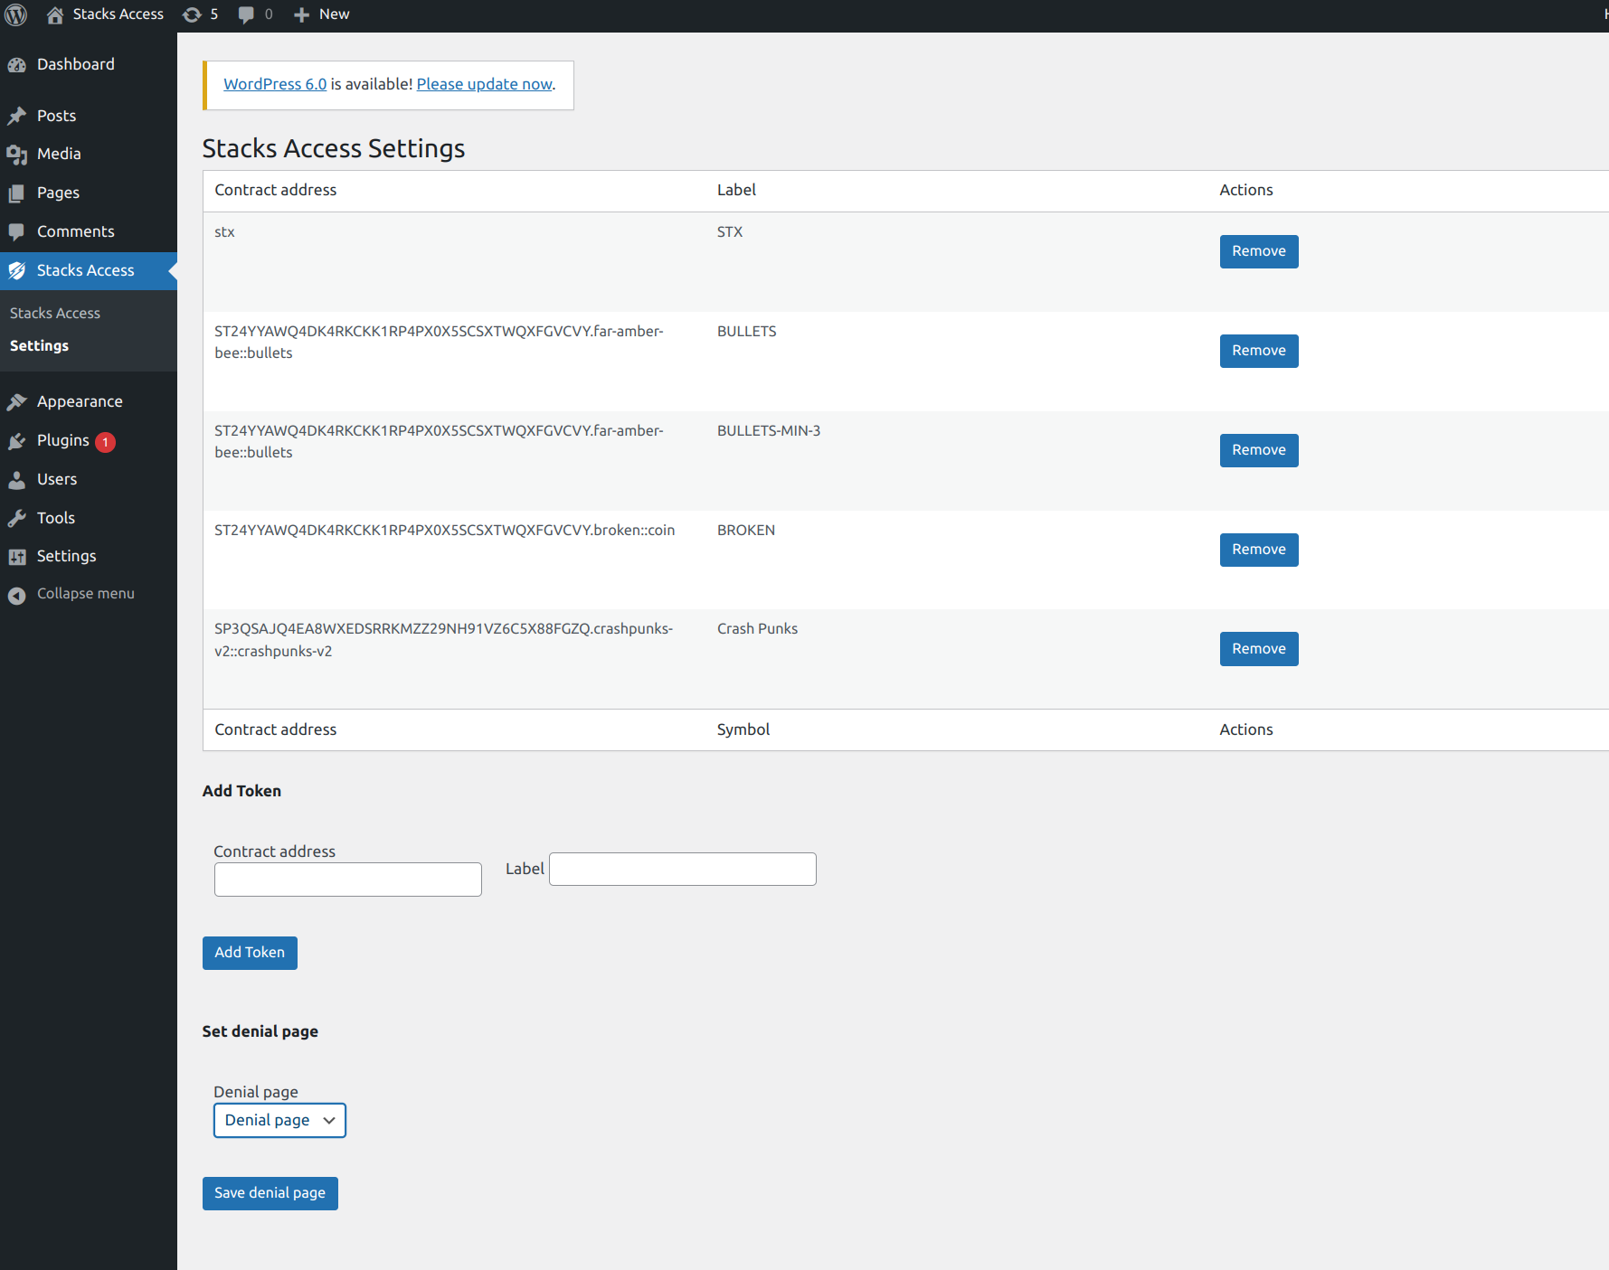Image resolution: width=1609 pixels, height=1270 pixels.
Task: Remove the BULLETS-MIN-3 token
Action: (x=1259, y=450)
